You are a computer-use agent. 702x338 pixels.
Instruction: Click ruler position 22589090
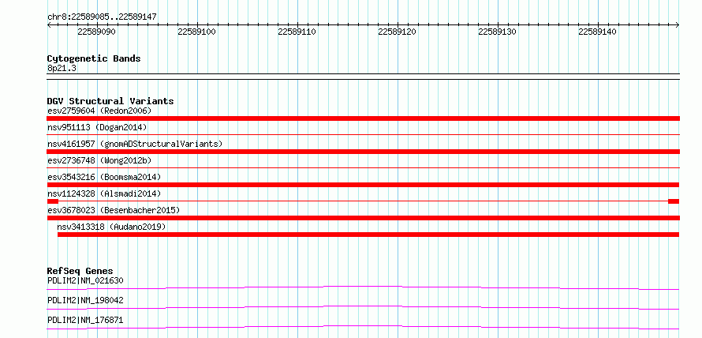[97, 32]
